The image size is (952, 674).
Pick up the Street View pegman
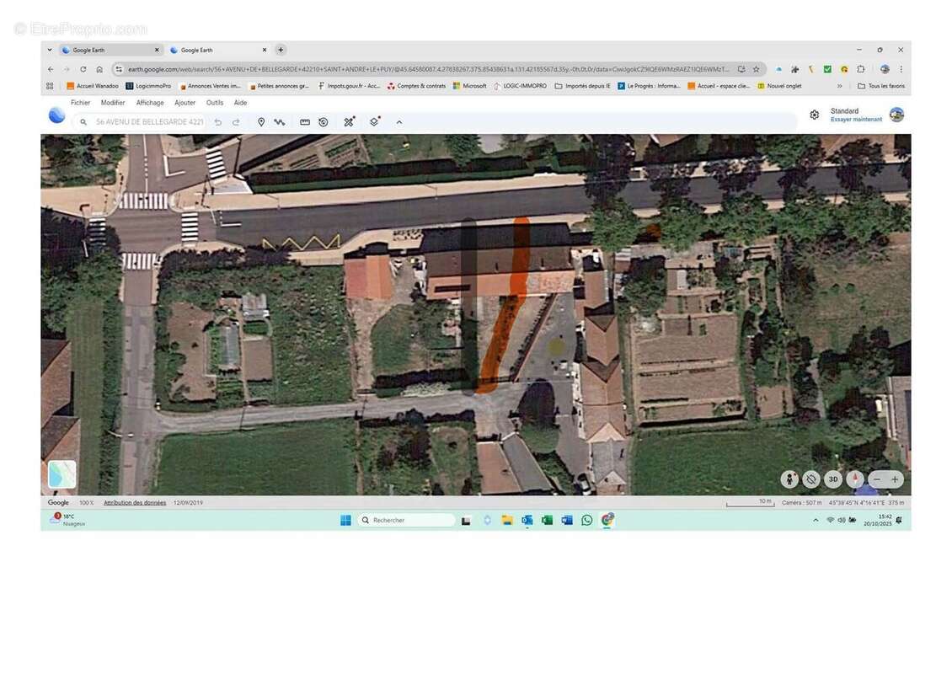tap(789, 479)
